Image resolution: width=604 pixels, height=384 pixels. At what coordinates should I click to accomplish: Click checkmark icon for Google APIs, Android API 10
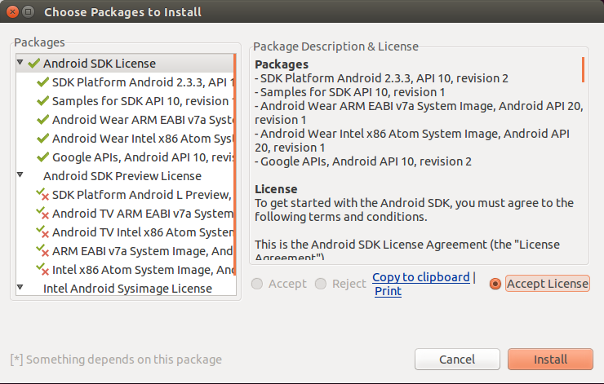pos(42,157)
